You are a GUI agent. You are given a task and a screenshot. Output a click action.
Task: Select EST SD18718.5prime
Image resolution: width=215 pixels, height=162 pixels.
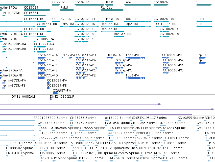[x=174, y=158]
